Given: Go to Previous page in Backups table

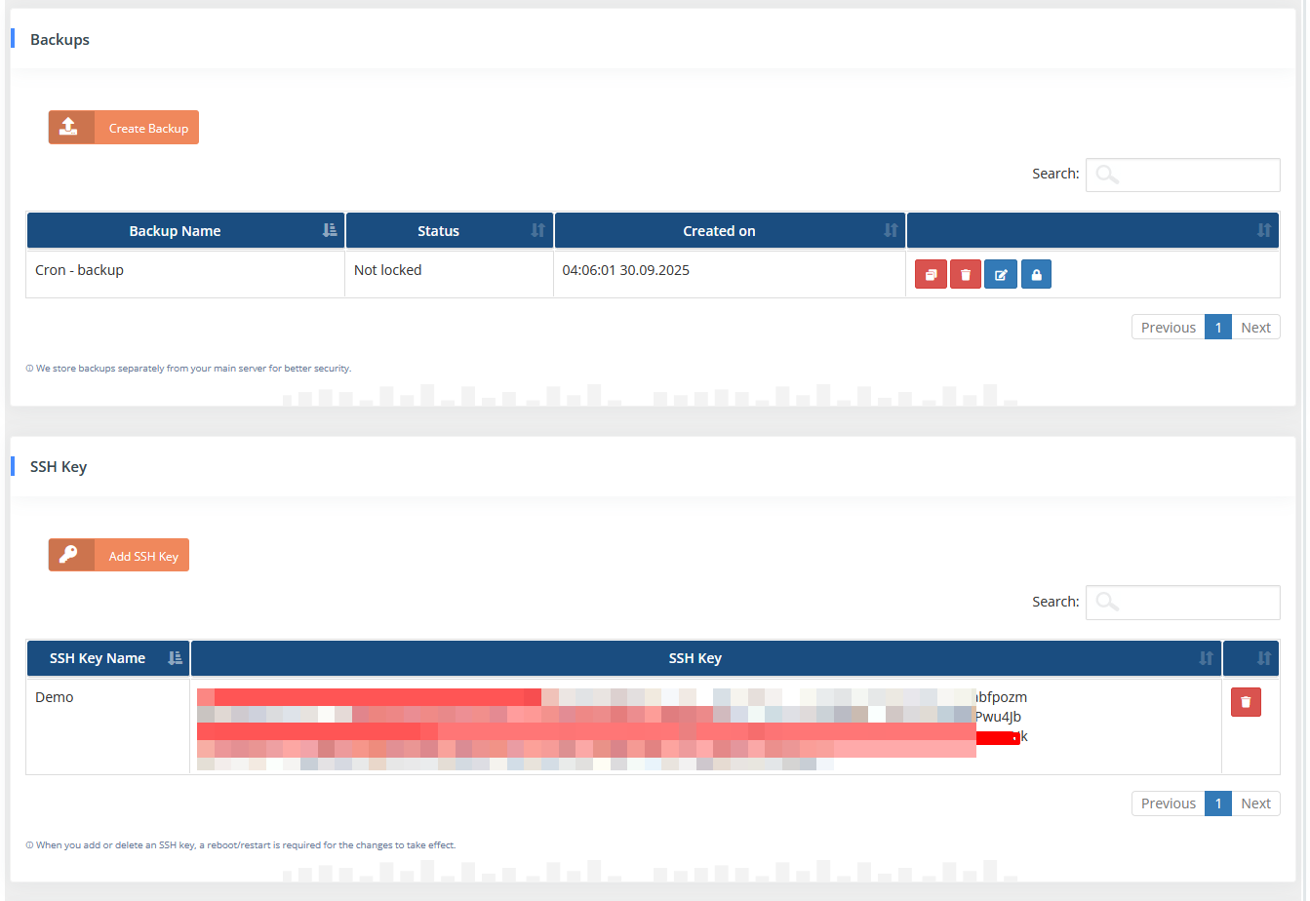Looking at the screenshot, I should tap(1168, 328).
